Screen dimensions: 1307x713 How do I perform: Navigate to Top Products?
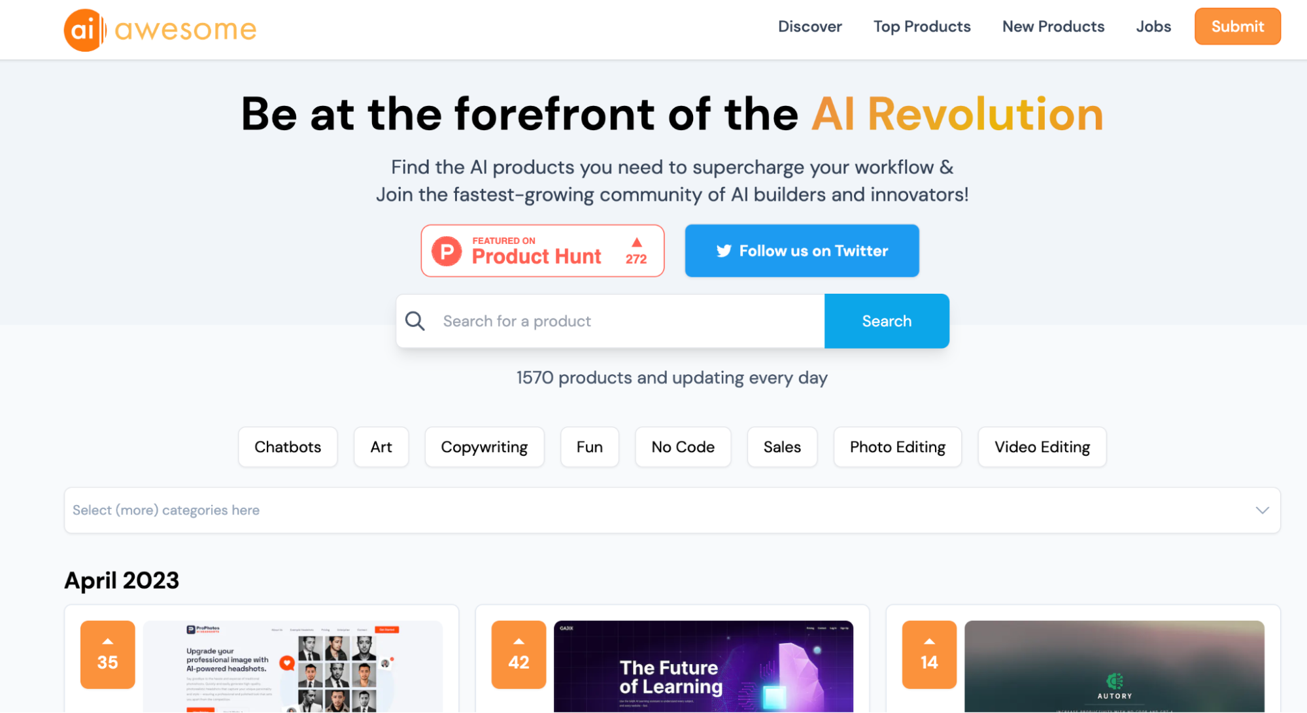[922, 26]
